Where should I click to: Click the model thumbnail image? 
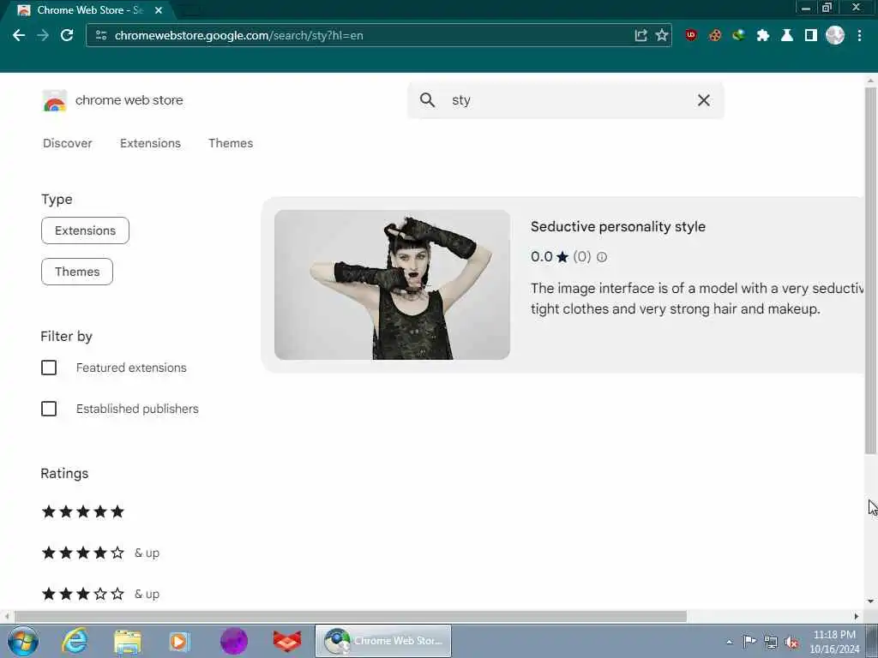pyautogui.click(x=392, y=284)
